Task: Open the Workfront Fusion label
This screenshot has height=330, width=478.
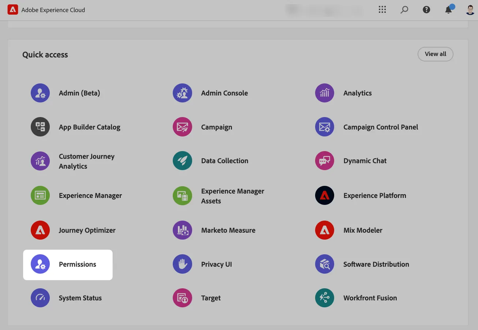Action: pos(370,298)
